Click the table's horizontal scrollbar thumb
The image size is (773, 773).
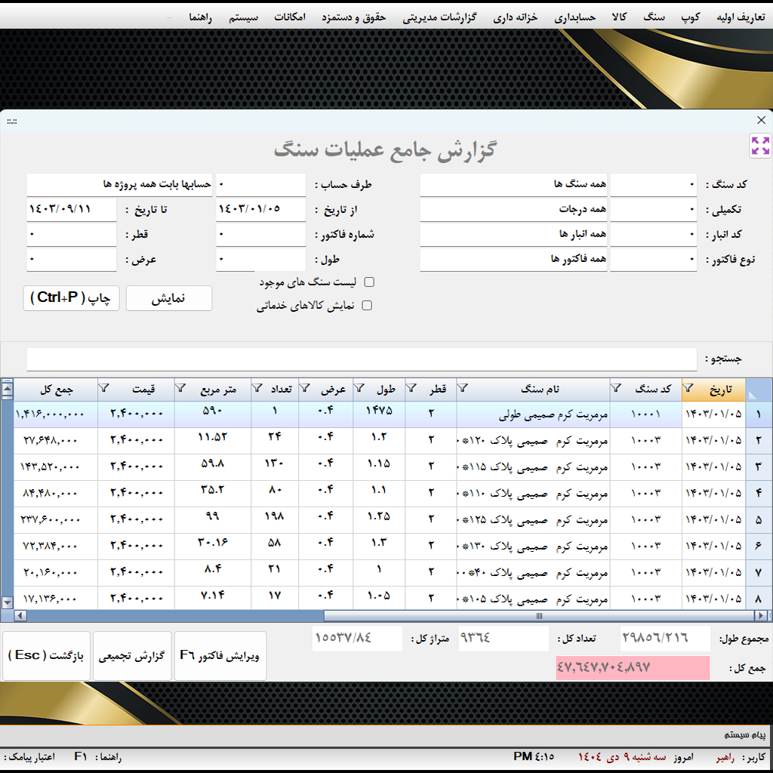[x=540, y=616]
